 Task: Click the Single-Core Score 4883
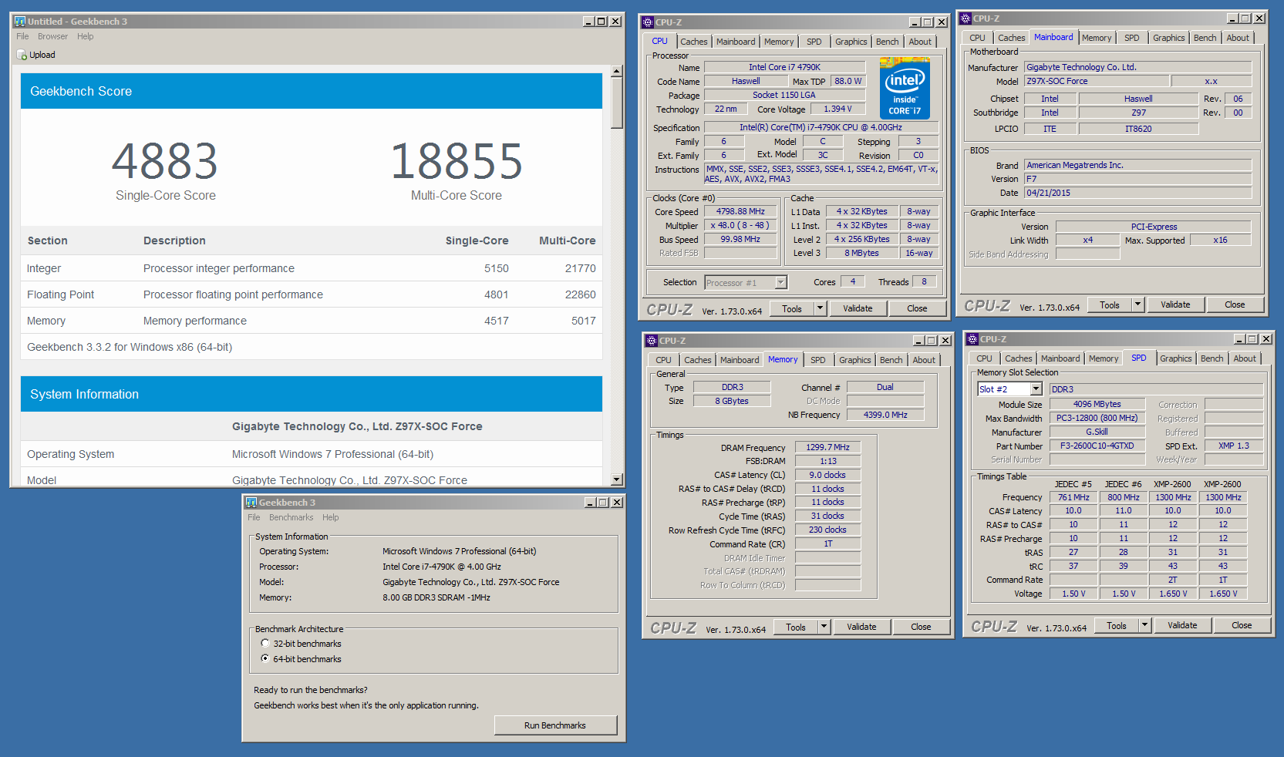pos(165,161)
